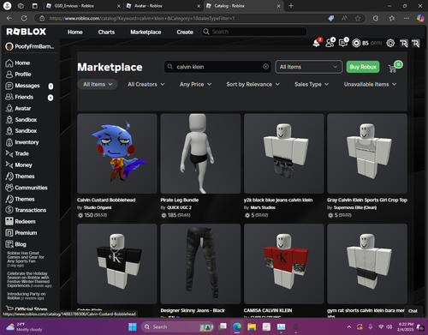Open Marketplace in the top navigation
The height and width of the screenshot is (335, 428).
[x=146, y=32]
